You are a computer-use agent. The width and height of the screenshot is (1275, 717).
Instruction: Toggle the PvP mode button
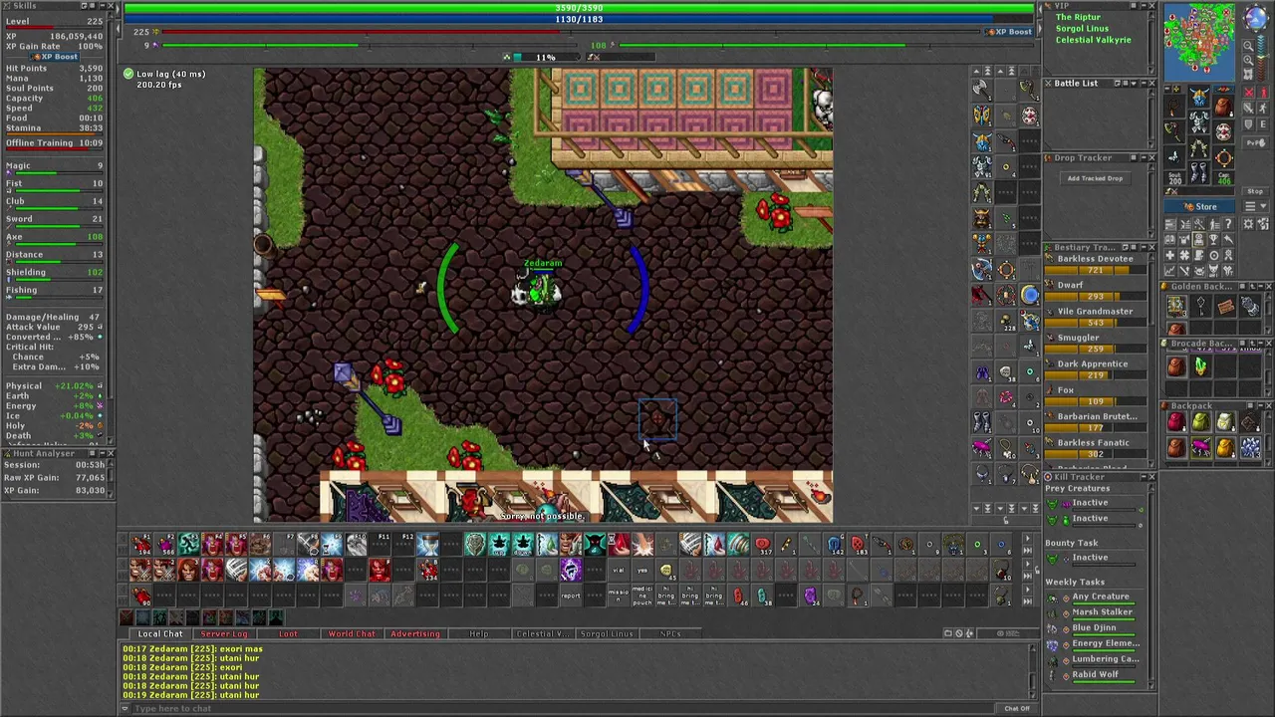click(1256, 143)
